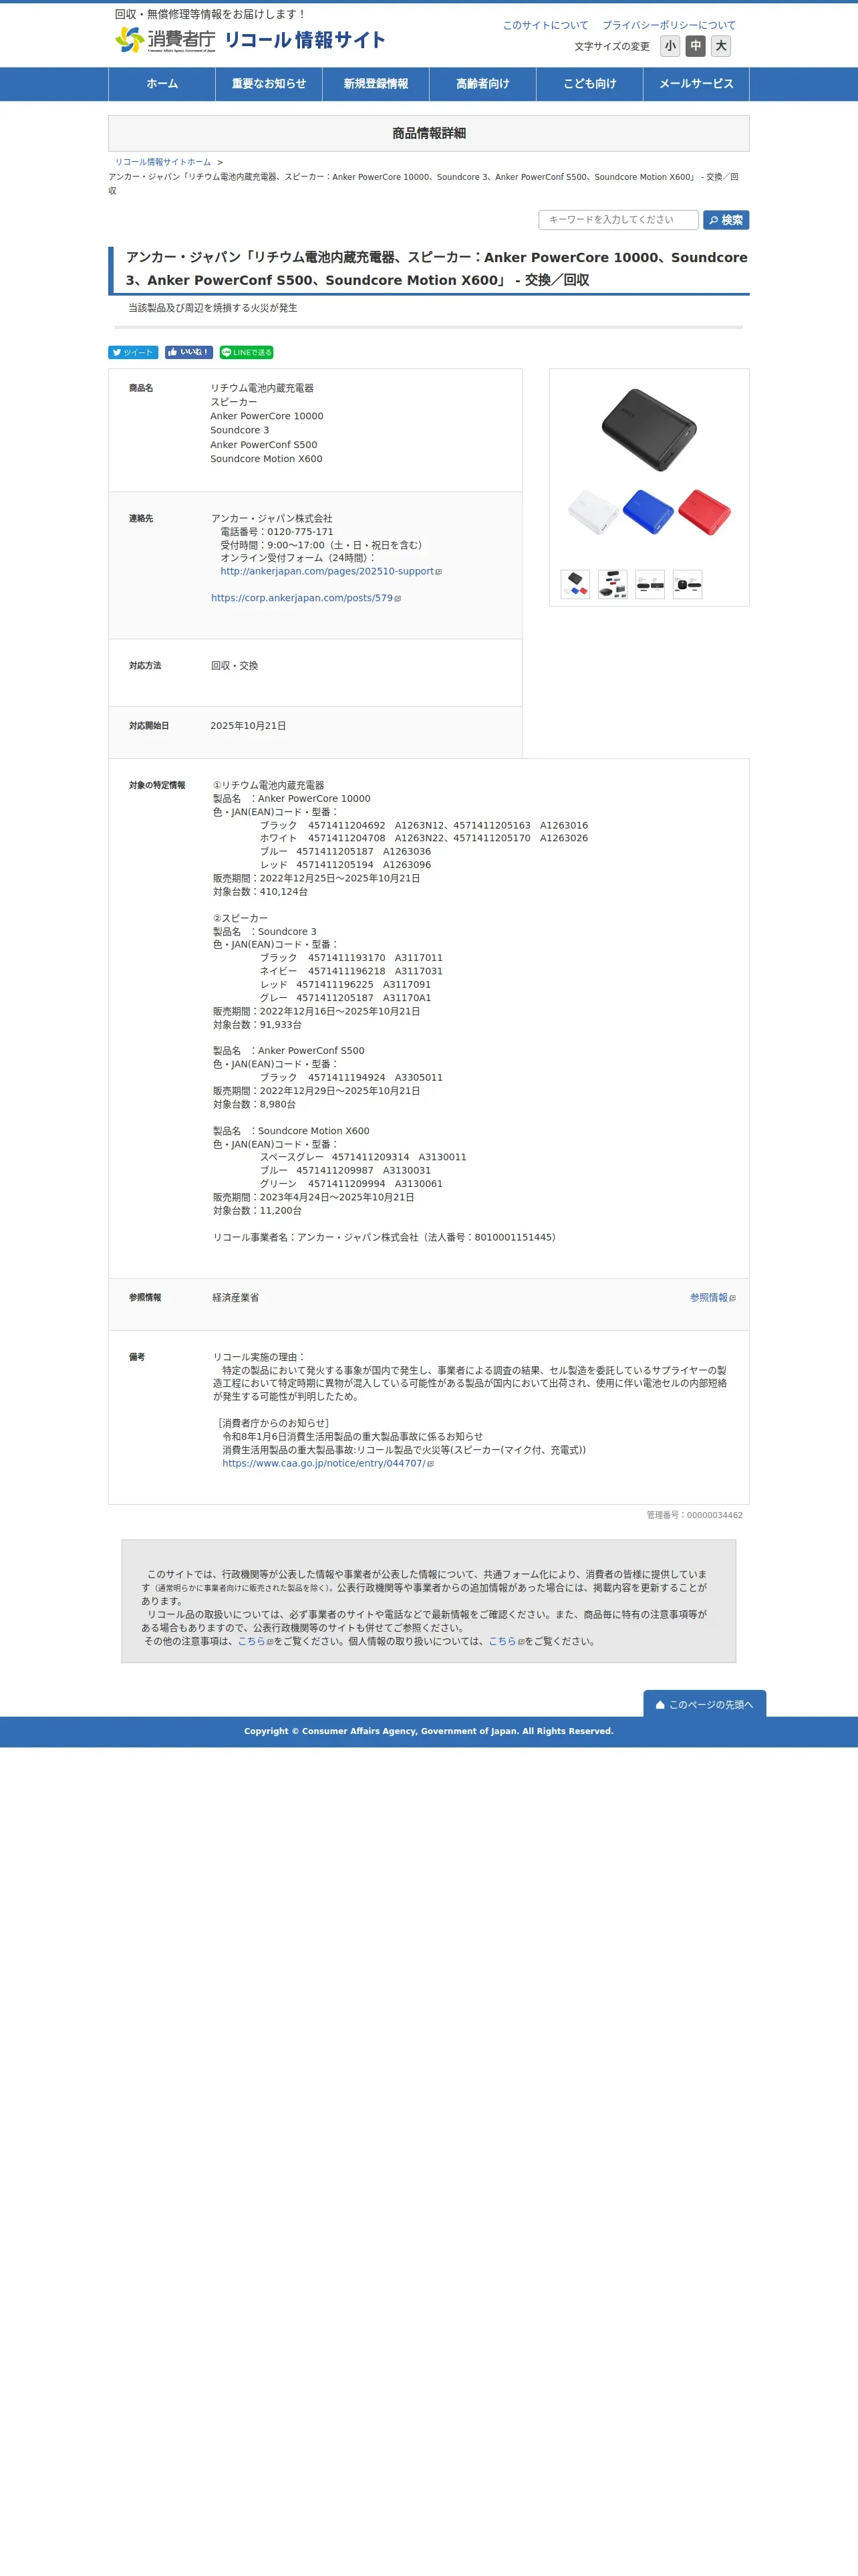Click the 管理番号：00000034462 text
This screenshot has width=858, height=2576.
(x=694, y=1515)
